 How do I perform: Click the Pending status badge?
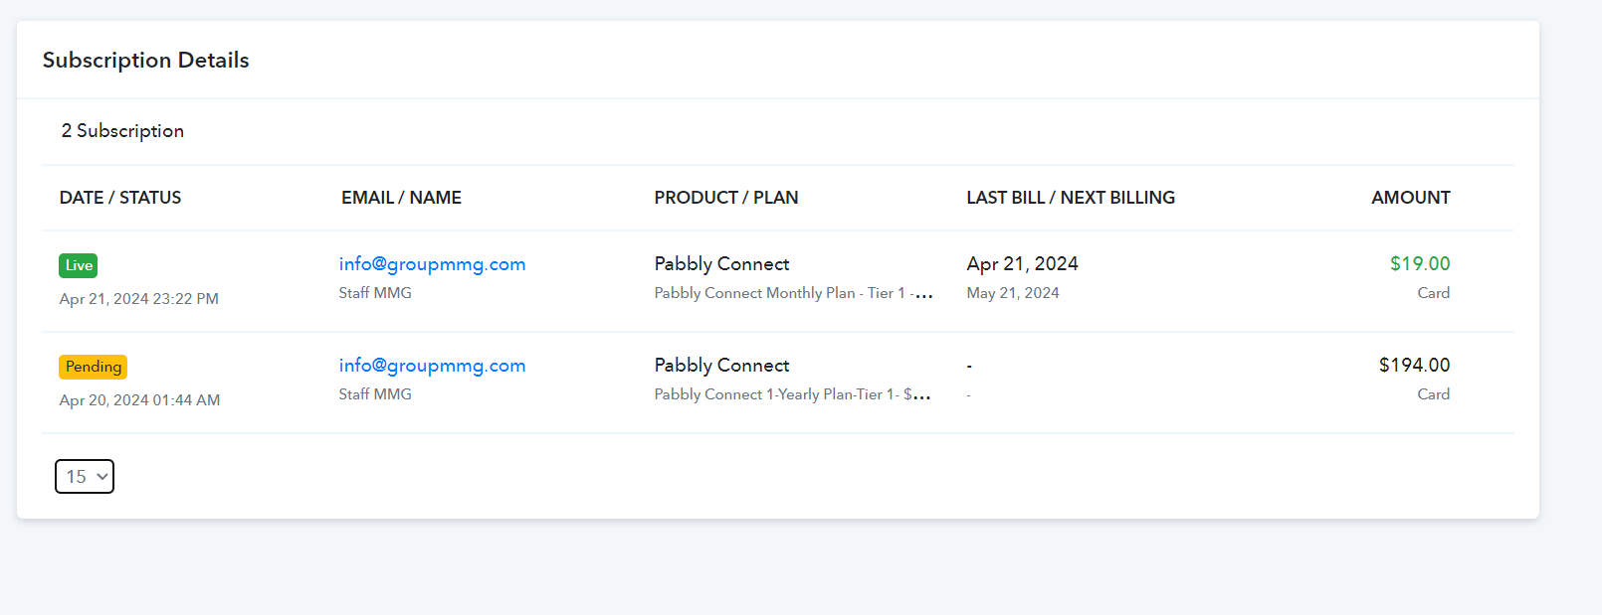pos(94,367)
